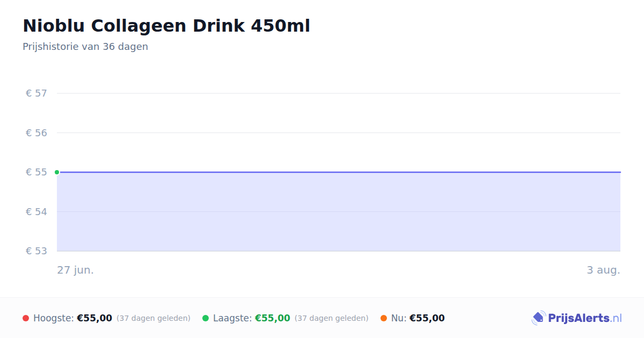Click the green Laagste legend dot
This screenshot has height=338, width=644.
(x=206, y=318)
